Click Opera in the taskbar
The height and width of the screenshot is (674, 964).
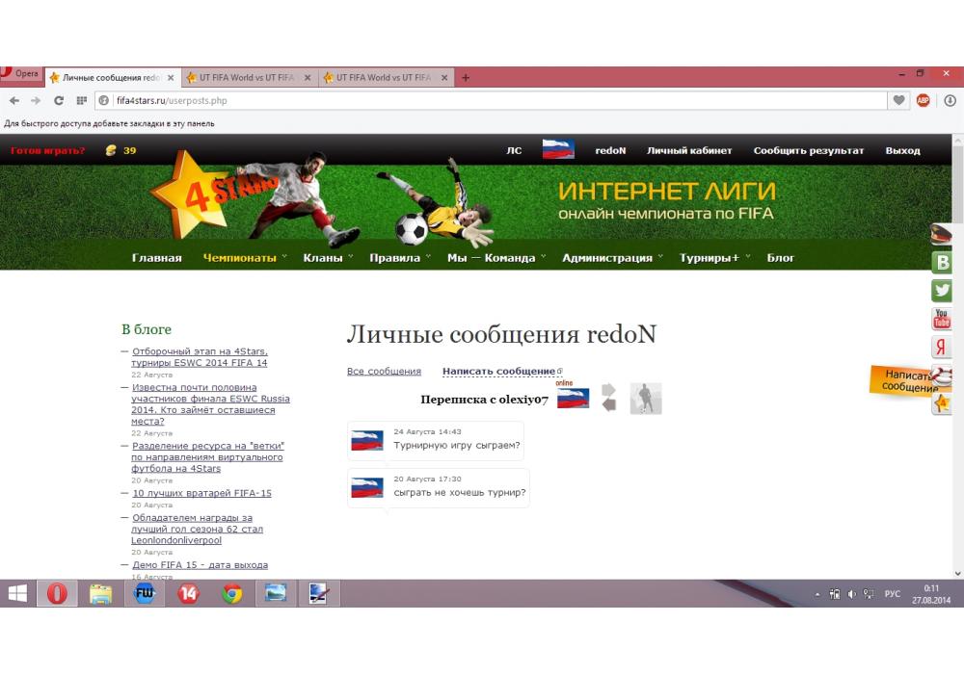57,593
